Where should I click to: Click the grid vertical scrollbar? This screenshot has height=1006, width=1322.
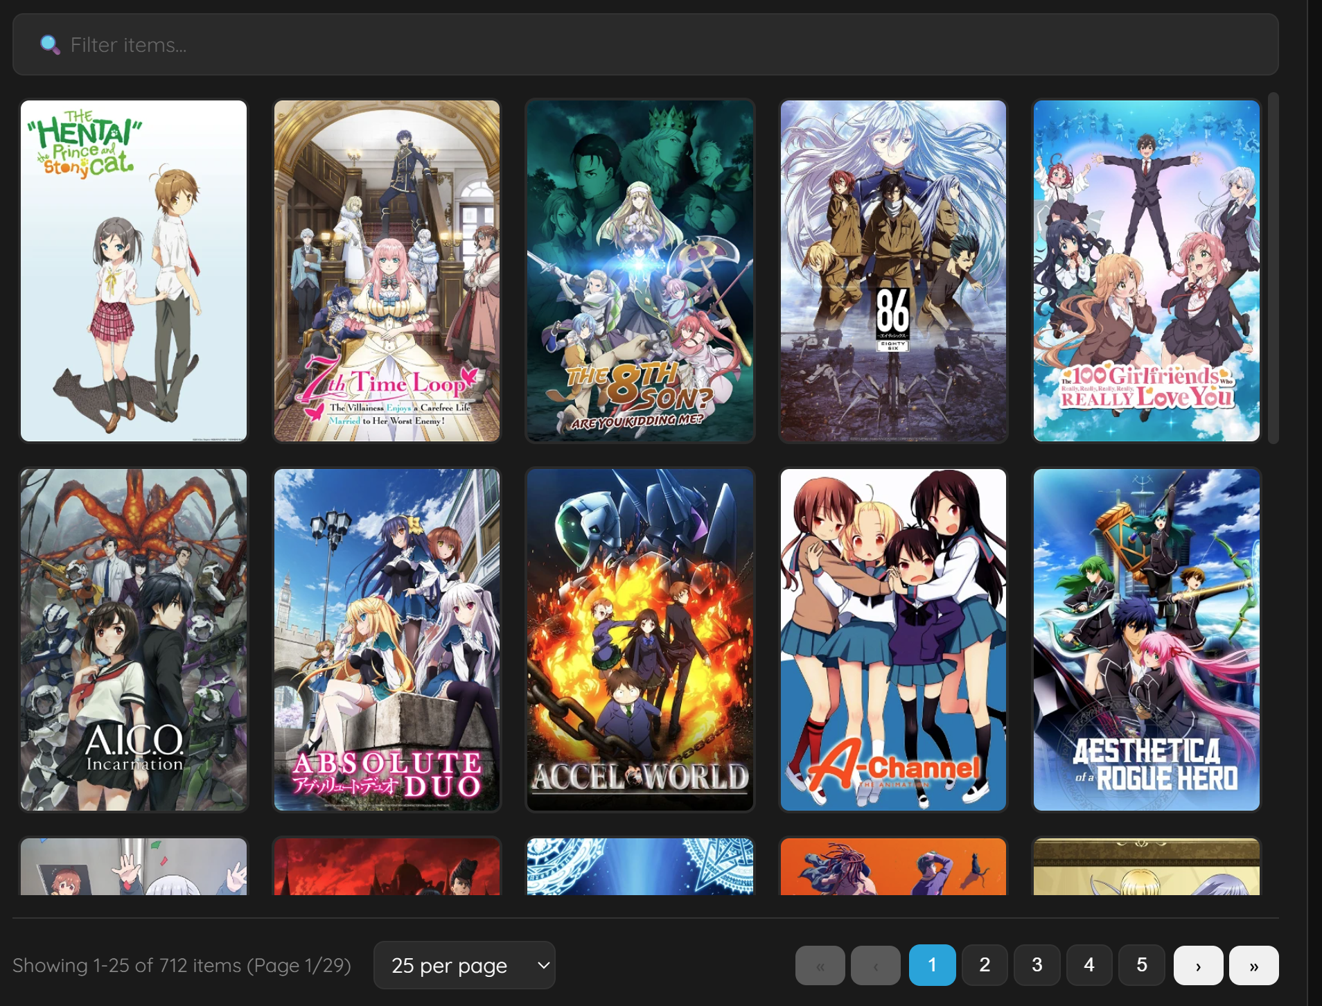tap(1273, 268)
